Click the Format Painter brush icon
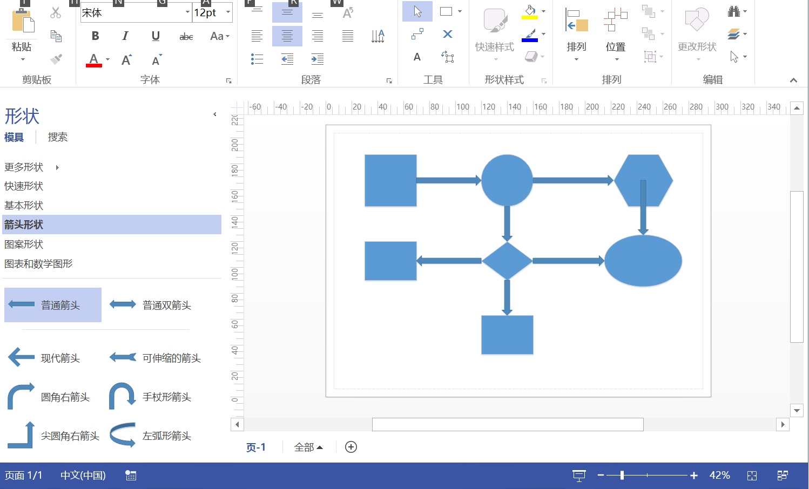 pos(56,59)
